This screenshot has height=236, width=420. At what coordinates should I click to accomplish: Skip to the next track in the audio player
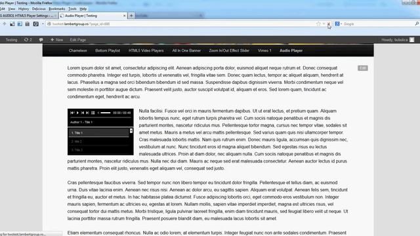point(87,113)
